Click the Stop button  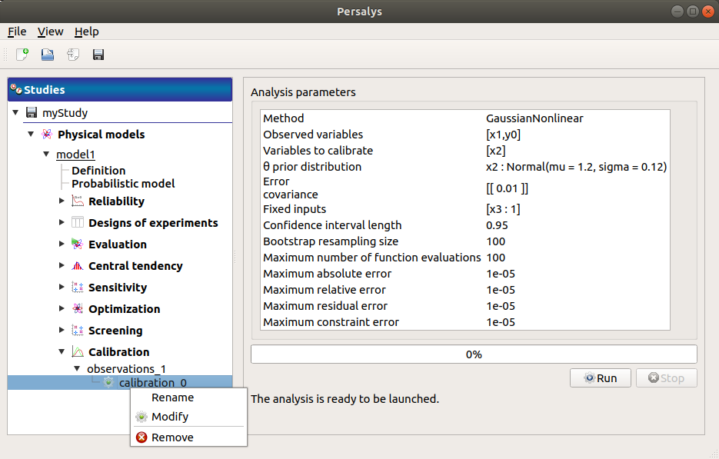point(666,378)
